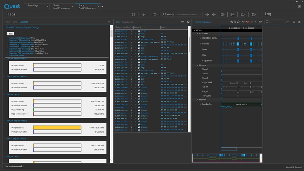Screen dimensions: 304x171
Task: Close the ProxiSPY_untitled Trace tab
Action: click(73, 7)
